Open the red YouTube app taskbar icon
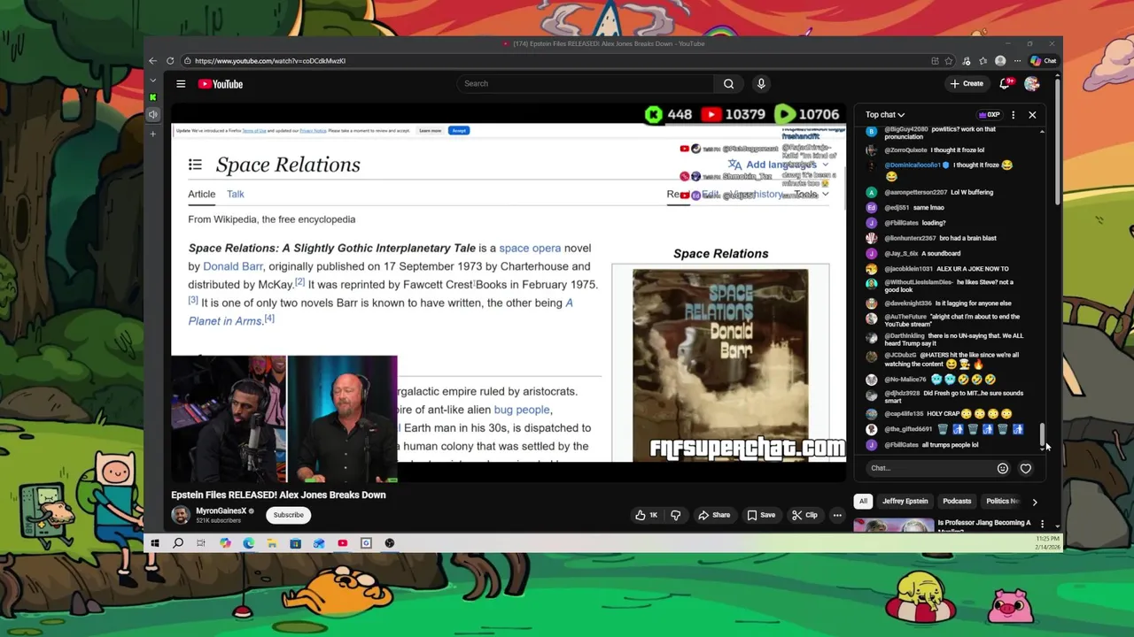1134x637 pixels. click(x=343, y=543)
